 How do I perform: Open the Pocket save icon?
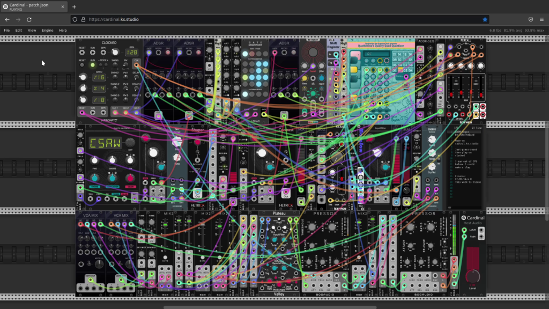tap(531, 20)
